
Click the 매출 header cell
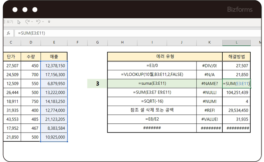point(54,57)
